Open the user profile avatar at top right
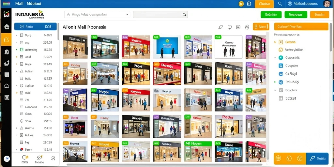This screenshot has height=167, width=334. coord(326,4)
